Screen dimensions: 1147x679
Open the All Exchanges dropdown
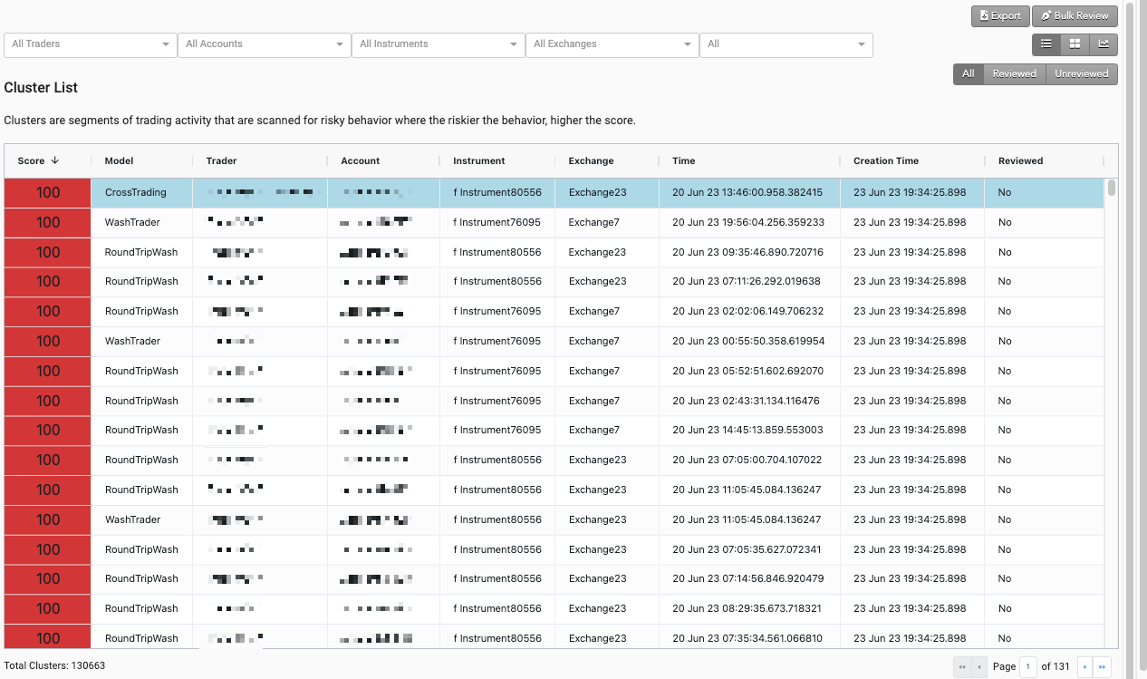[x=612, y=44]
